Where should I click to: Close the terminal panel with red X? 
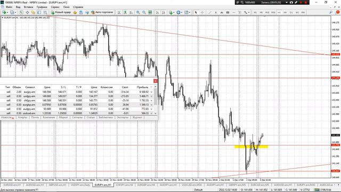coord(155,81)
